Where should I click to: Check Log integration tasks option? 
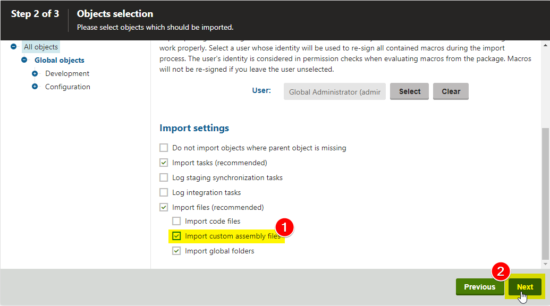(x=164, y=192)
